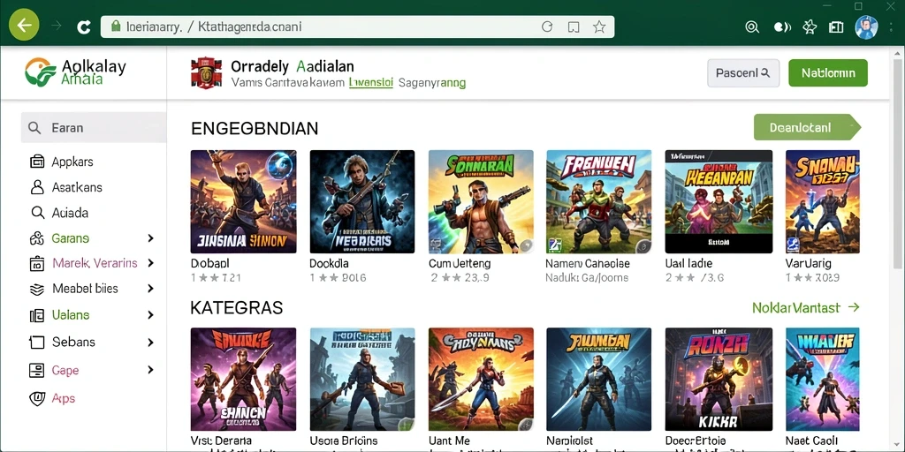Click the lens search icon in browser toolbar

tap(752, 26)
